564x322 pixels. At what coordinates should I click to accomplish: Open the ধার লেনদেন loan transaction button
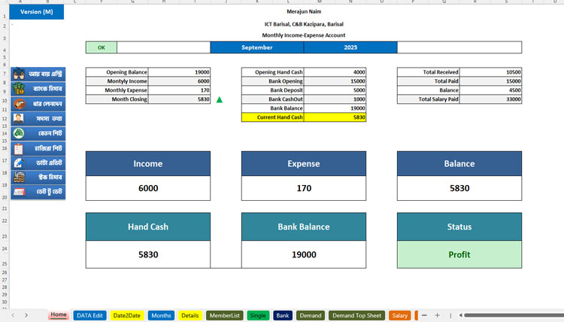tap(38, 104)
